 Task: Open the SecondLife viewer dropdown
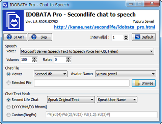(51, 74)
